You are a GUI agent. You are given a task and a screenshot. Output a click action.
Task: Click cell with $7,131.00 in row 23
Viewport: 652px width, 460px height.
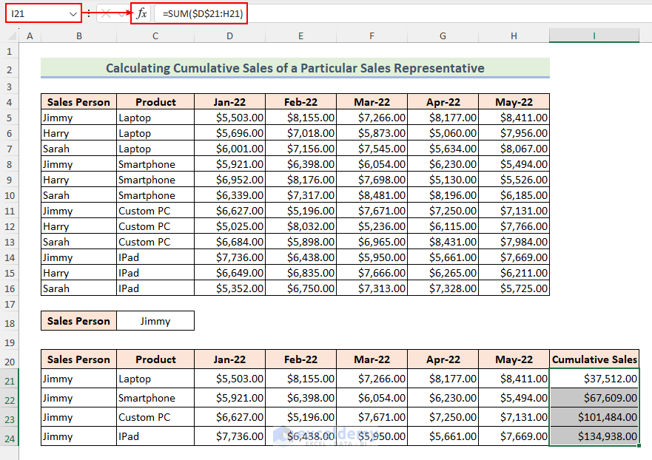click(514, 417)
